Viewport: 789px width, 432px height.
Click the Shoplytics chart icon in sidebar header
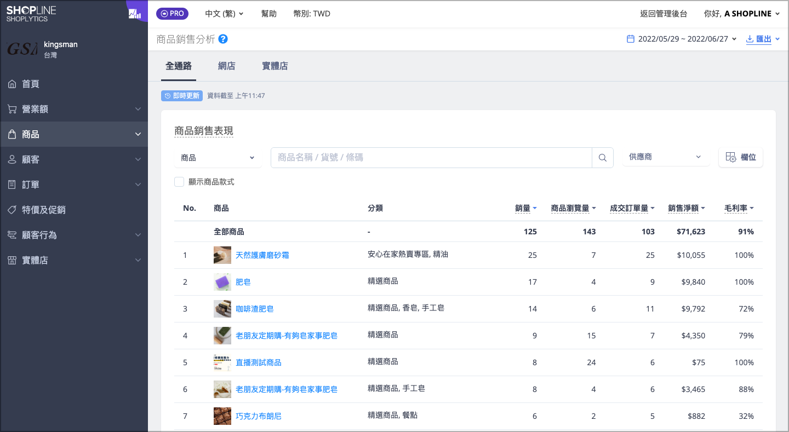tap(134, 14)
